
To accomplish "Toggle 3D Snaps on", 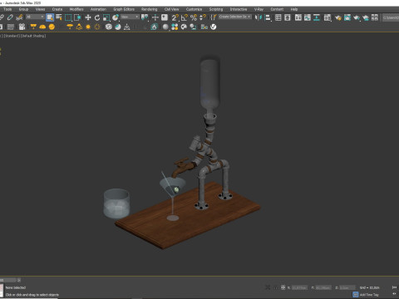I will tap(175, 17).
